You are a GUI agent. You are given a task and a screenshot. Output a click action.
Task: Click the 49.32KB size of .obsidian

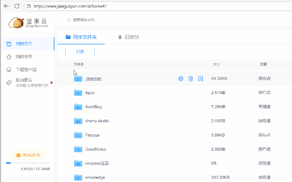219,78
